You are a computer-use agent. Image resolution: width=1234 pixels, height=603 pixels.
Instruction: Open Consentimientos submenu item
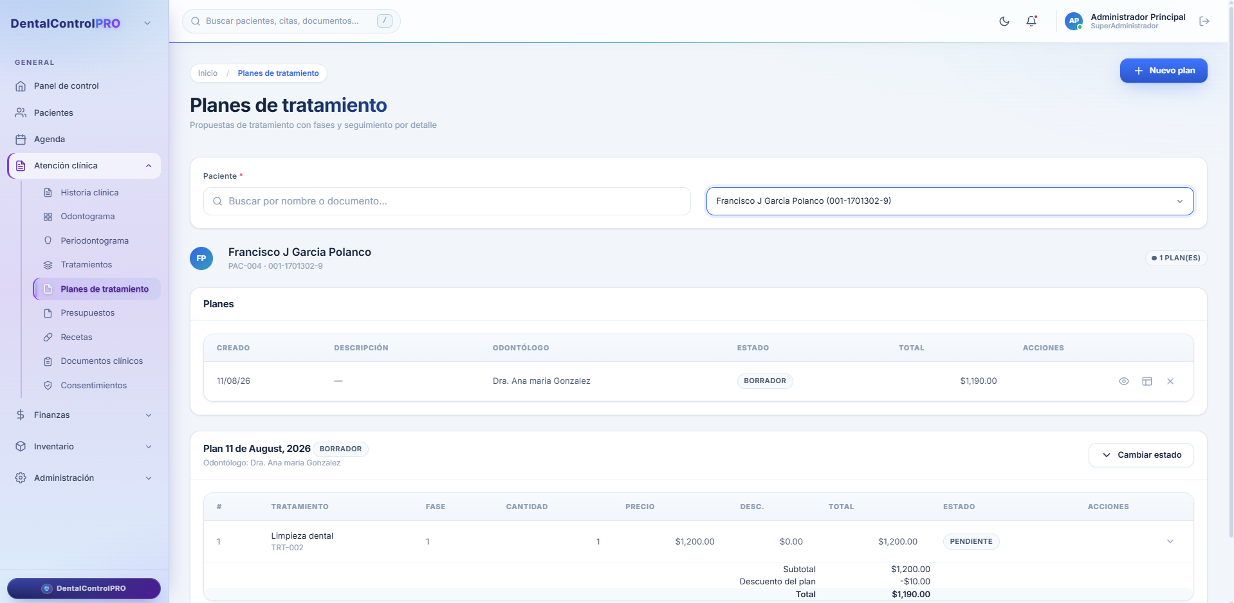tap(97, 385)
